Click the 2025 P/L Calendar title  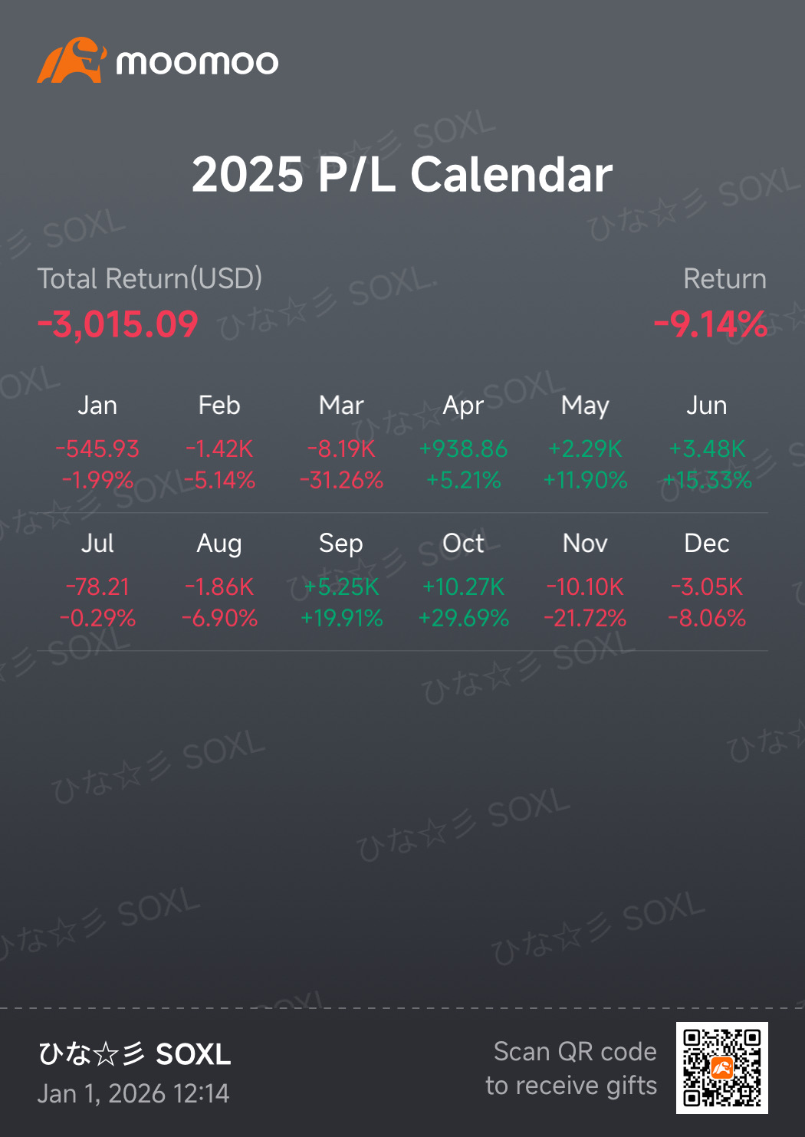(402, 174)
